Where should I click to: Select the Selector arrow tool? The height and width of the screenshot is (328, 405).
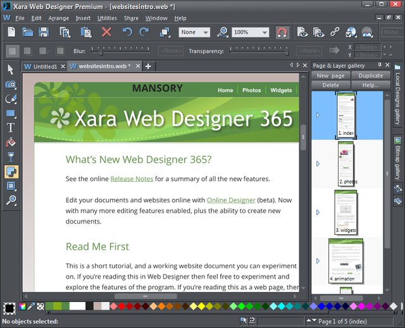[11, 69]
